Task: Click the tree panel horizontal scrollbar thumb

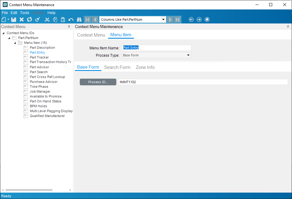Action: (29, 190)
